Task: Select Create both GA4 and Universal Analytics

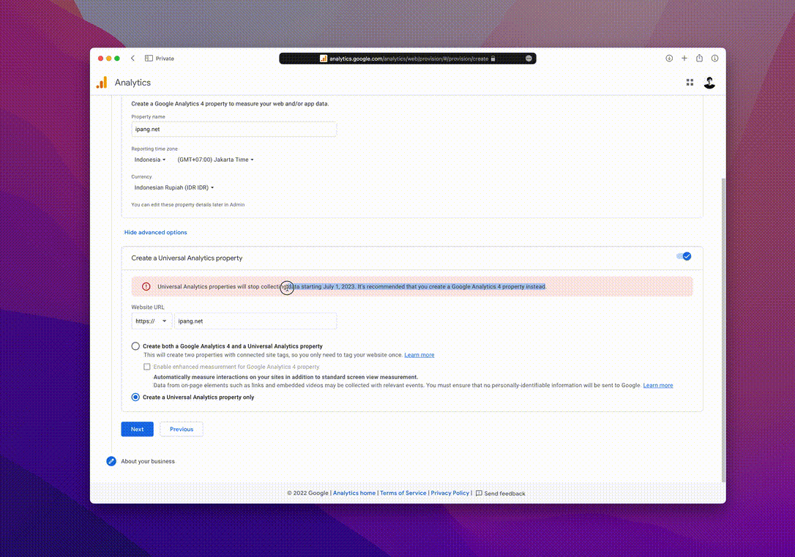Action: 135,346
